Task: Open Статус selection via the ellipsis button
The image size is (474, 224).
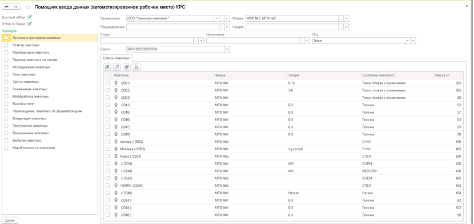Action: coord(195,41)
